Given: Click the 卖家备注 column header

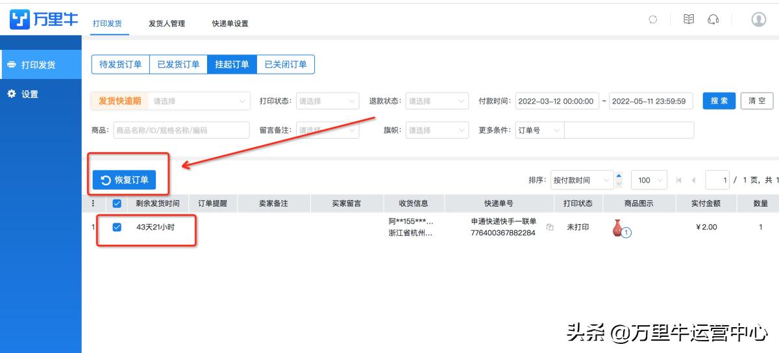Looking at the screenshot, I should click(273, 203).
